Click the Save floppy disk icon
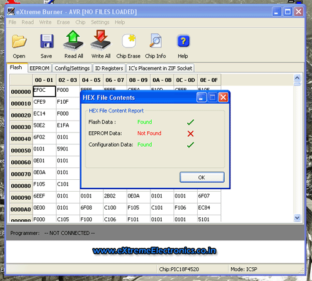This screenshot has height=281, width=312. coord(47,41)
